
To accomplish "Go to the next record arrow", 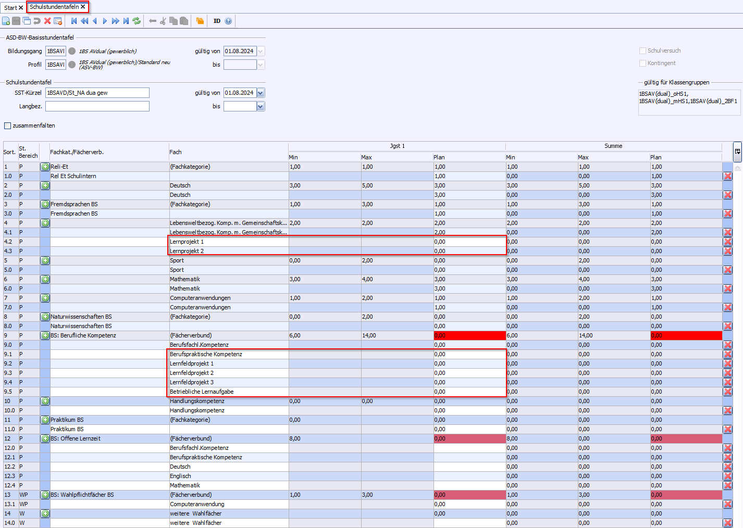I will click(x=105, y=21).
